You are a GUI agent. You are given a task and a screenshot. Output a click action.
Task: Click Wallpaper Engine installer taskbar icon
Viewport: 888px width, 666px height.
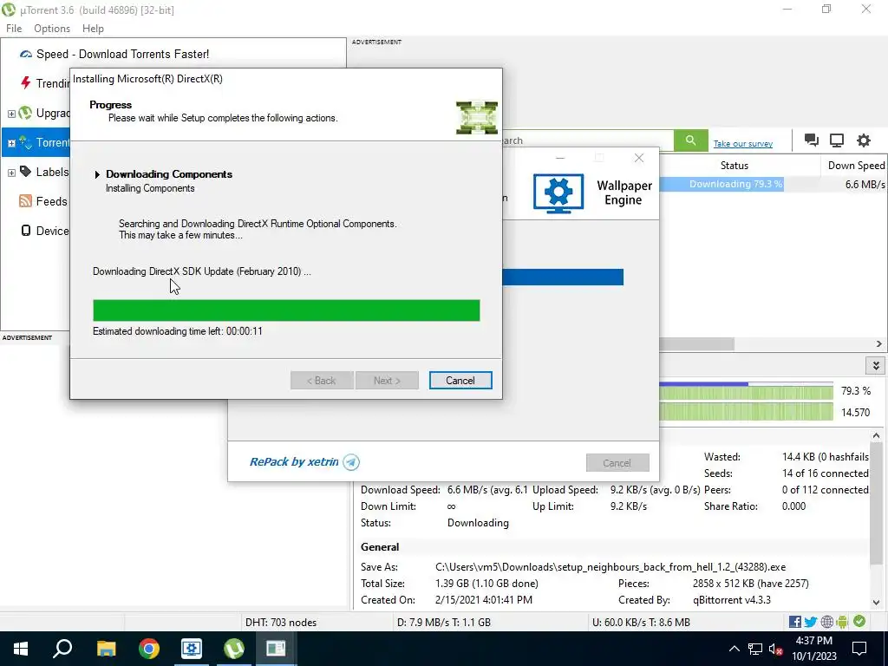pos(192,649)
